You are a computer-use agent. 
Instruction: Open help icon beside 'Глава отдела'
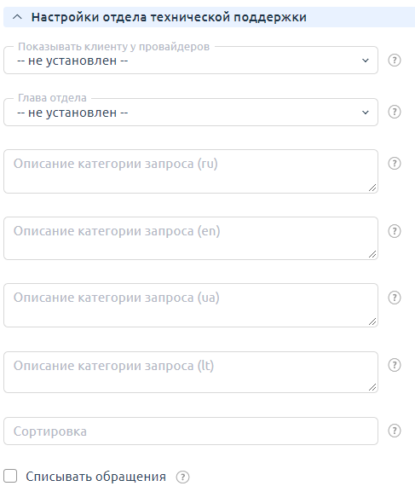pyautogui.click(x=395, y=112)
